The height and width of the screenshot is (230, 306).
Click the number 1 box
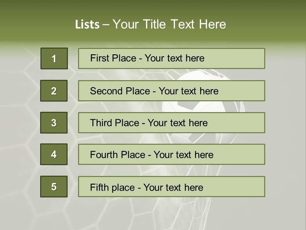tap(54, 58)
